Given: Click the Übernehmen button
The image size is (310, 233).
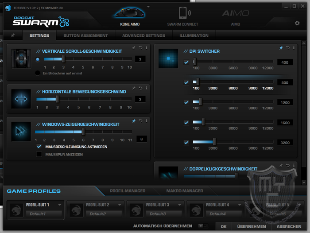Looking at the screenshot, I should click(252, 226).
